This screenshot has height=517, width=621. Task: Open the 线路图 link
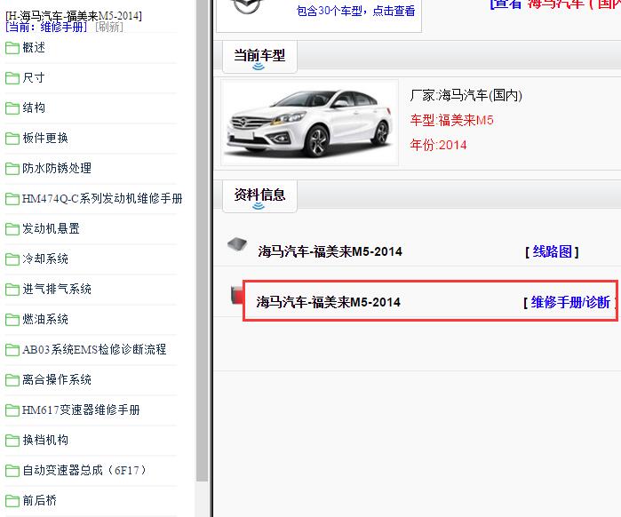tap(552, 251)
